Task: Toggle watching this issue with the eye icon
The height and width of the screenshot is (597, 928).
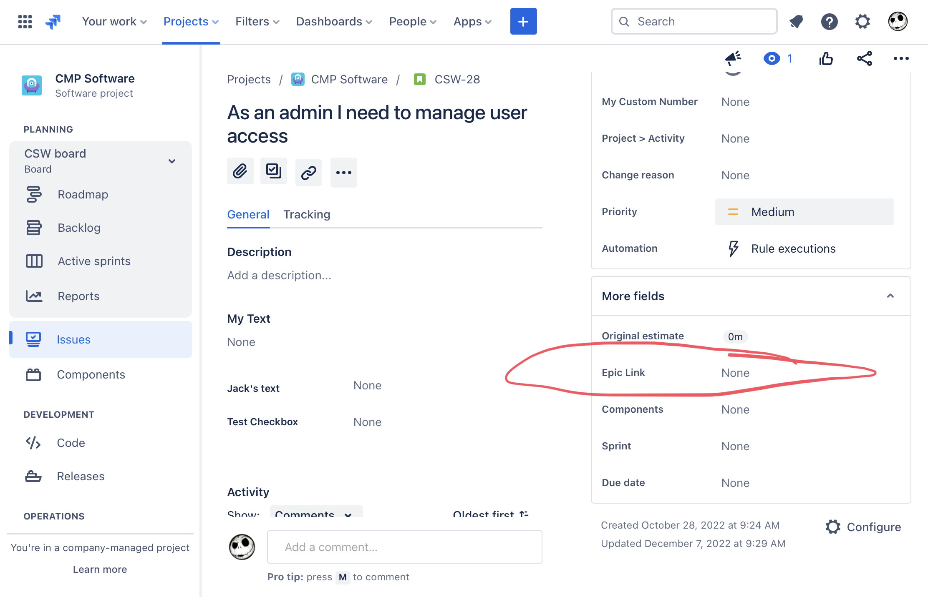Action: 772,58
